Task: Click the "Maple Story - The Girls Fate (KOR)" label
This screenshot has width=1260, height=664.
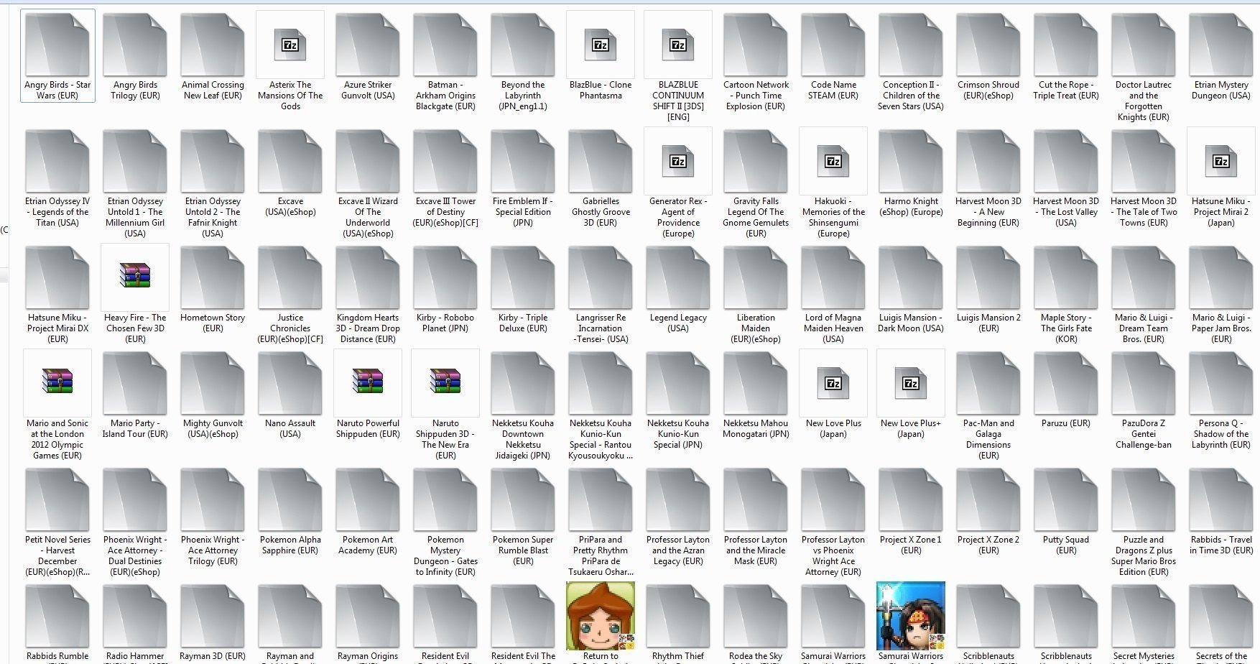Action: coord(1066,328)
